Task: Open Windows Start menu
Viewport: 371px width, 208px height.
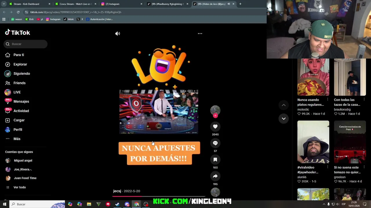Action: click(x=4, y=204)
